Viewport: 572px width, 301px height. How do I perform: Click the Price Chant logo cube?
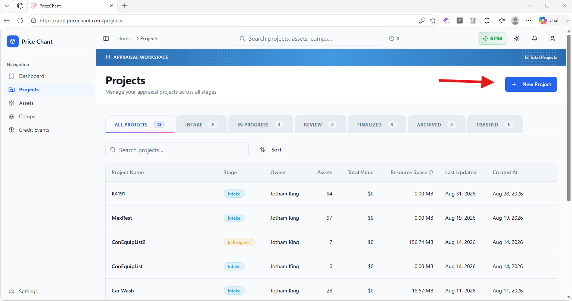tap(13, 41)
